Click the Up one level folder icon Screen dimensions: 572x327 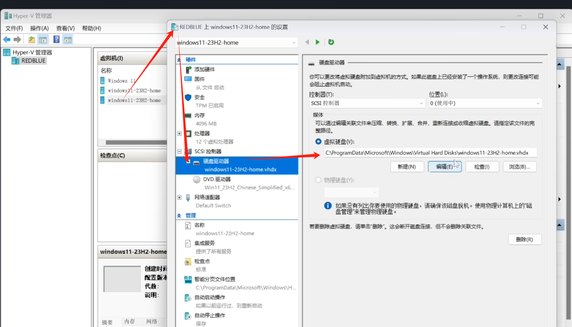click(x=32, y=40)
